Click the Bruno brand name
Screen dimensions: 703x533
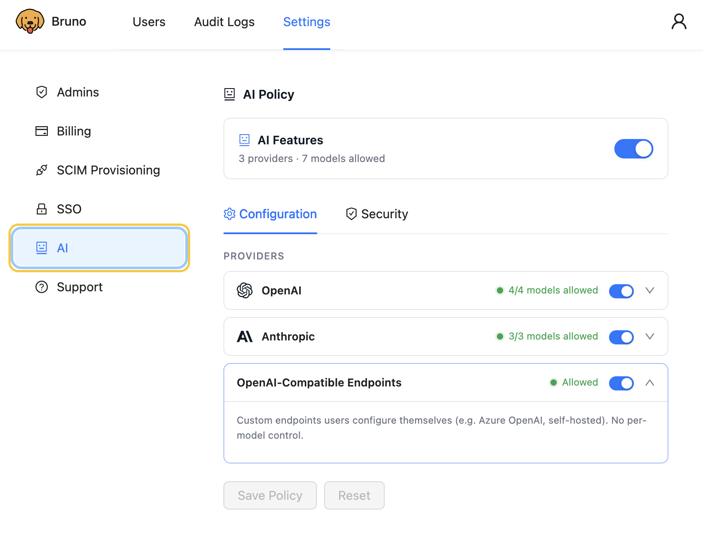pyautogui.click(x=69, y=21)
